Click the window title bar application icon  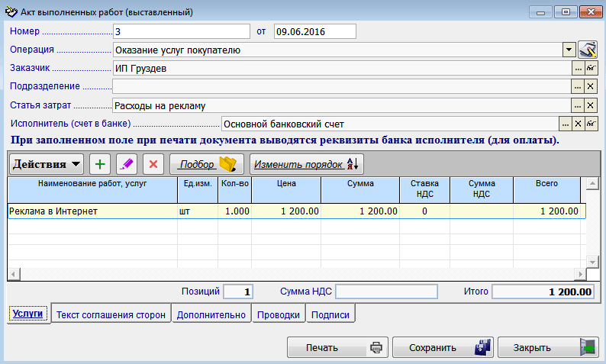pos(11,12)
